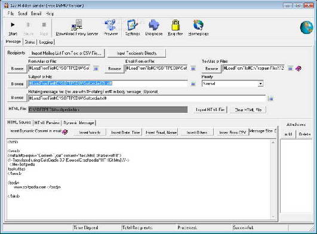The width and height of the screenshot is (317, 234).
Task: Click the purple Insert Dynamic Content icon
Action: [x=64, y=132]
